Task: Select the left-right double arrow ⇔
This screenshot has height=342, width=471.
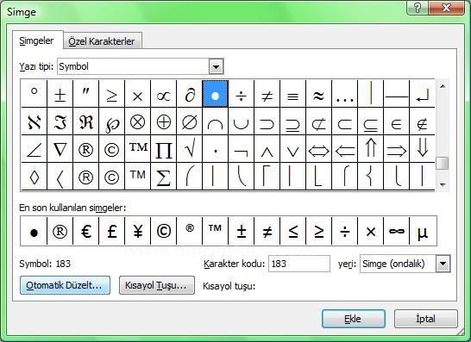Action: pyautogui.click(x=318, y=149)
